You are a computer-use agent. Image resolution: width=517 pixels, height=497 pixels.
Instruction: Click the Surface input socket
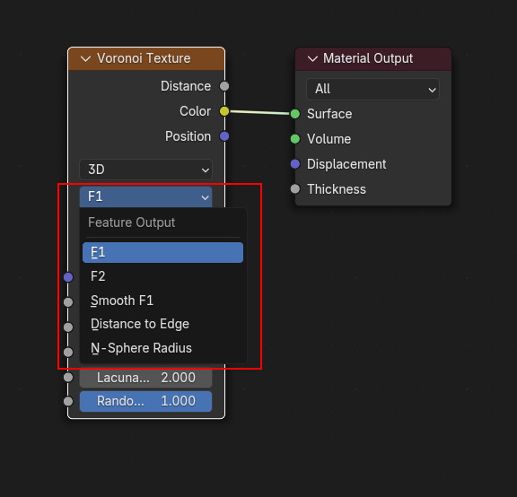click(x=295, y=114)
